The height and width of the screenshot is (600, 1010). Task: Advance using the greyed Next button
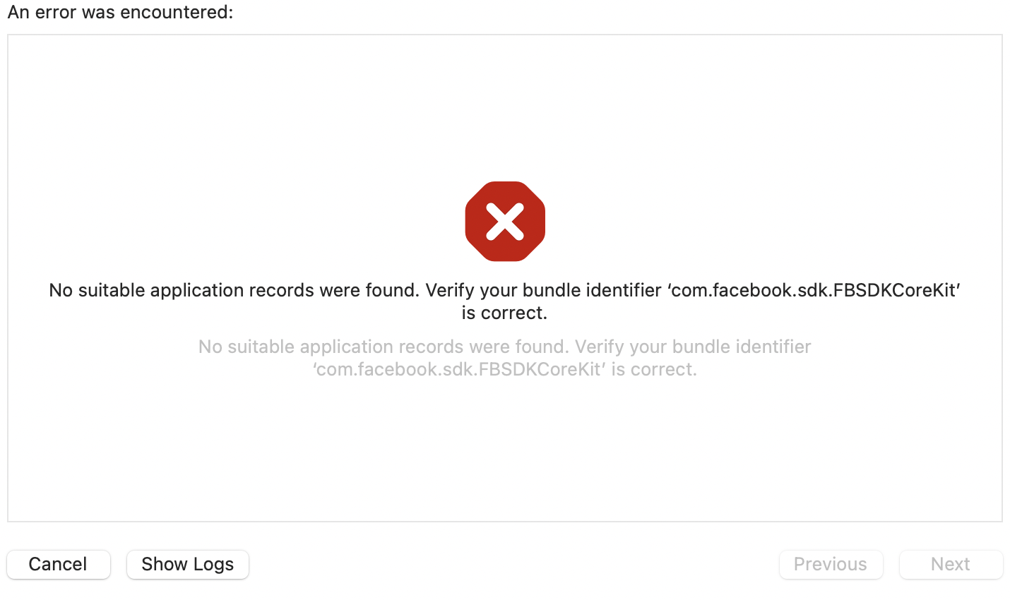pyautogui.click(x=951, y=564)
